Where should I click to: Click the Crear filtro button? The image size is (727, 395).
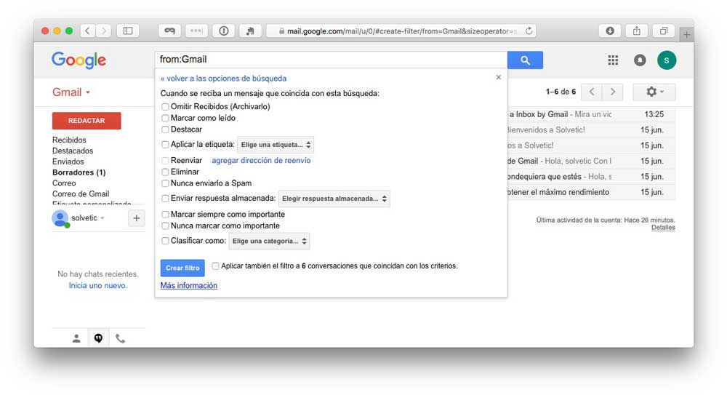click(182, 268)
